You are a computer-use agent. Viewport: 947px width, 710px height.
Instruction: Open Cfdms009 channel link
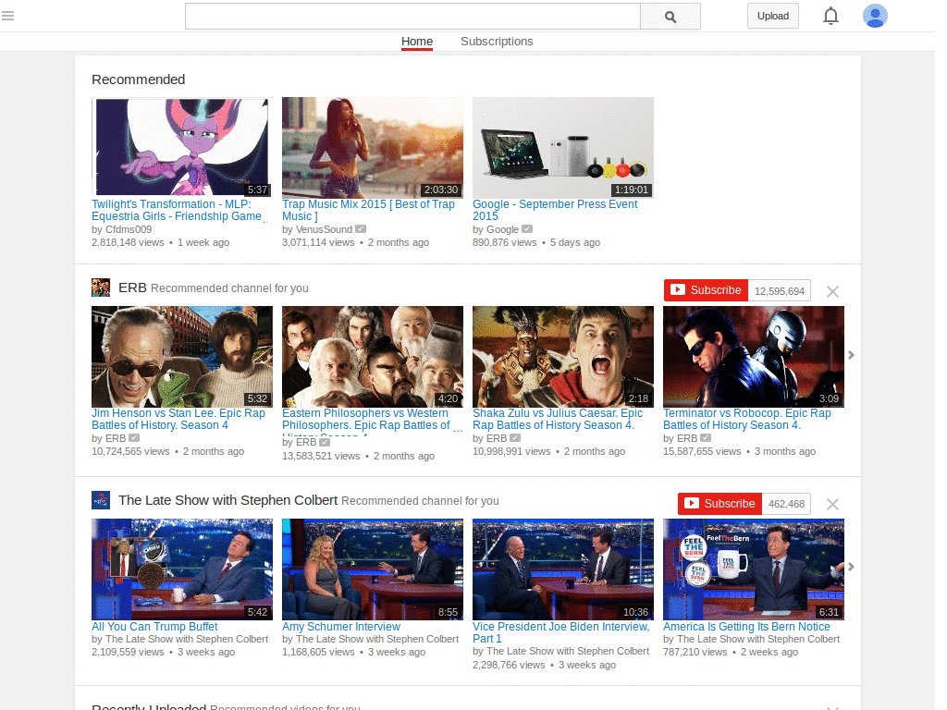pos(129,229)
